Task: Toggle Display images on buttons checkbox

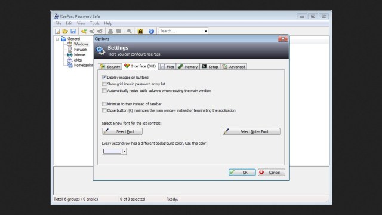Action: pyautogui.click(x=104, y=77)
